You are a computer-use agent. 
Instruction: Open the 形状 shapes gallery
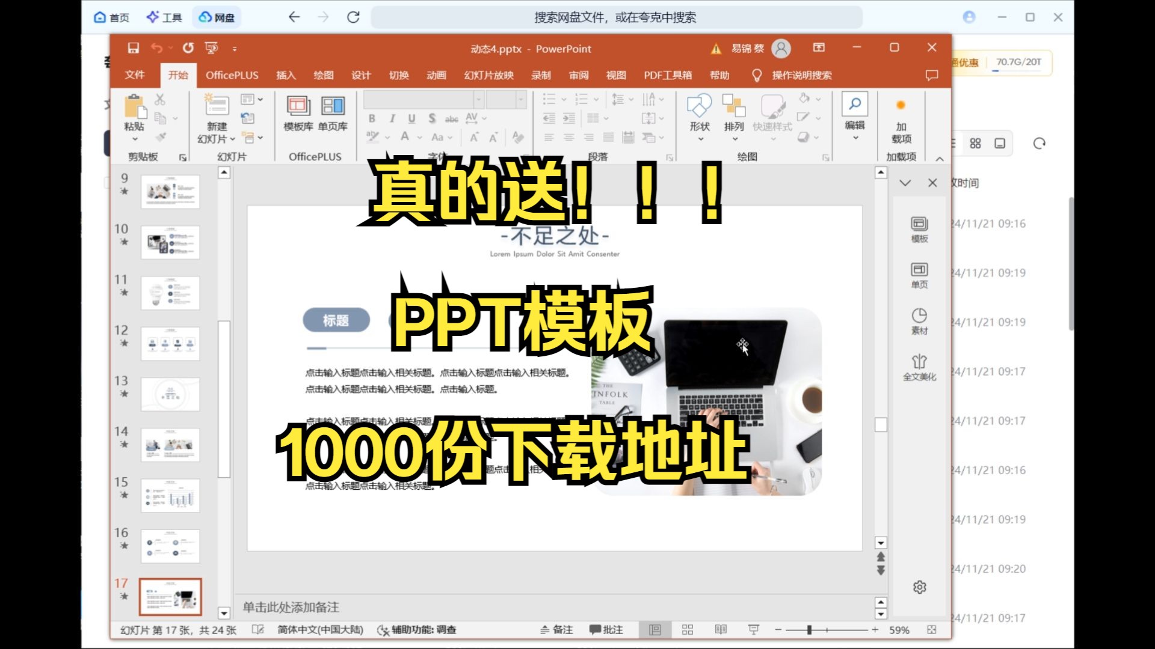[700, 118]
